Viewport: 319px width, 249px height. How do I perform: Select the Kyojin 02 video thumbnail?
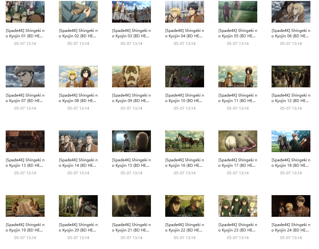(x=78, y=12)
